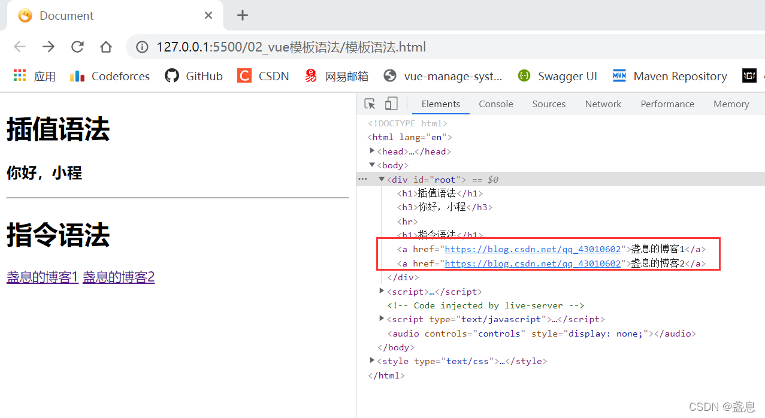Image resolution: width=765 pixels, height=418 pixels.
Task: Expand the first script node
Action: tap(382, 291)
